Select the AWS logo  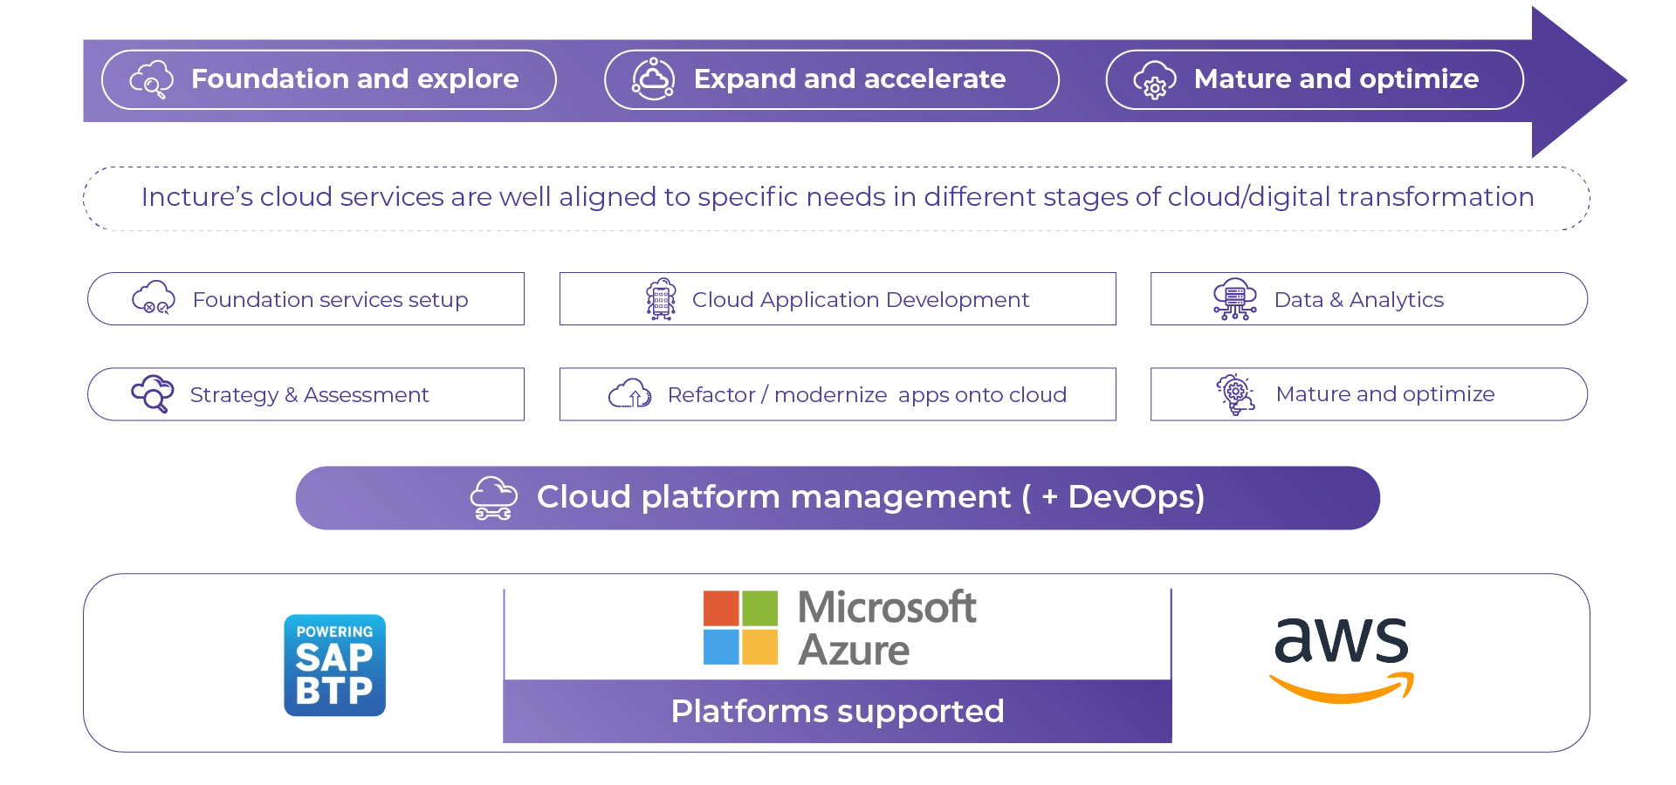coord(1340,659)
